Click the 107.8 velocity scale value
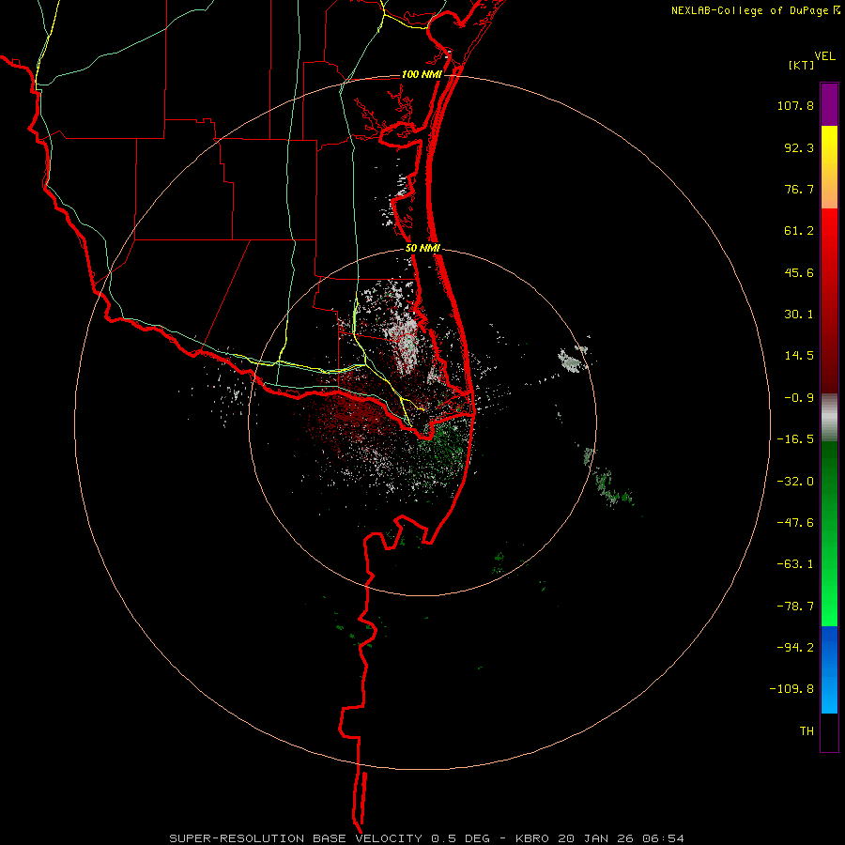The image size is (845, 845). click(x=795, y=105)
